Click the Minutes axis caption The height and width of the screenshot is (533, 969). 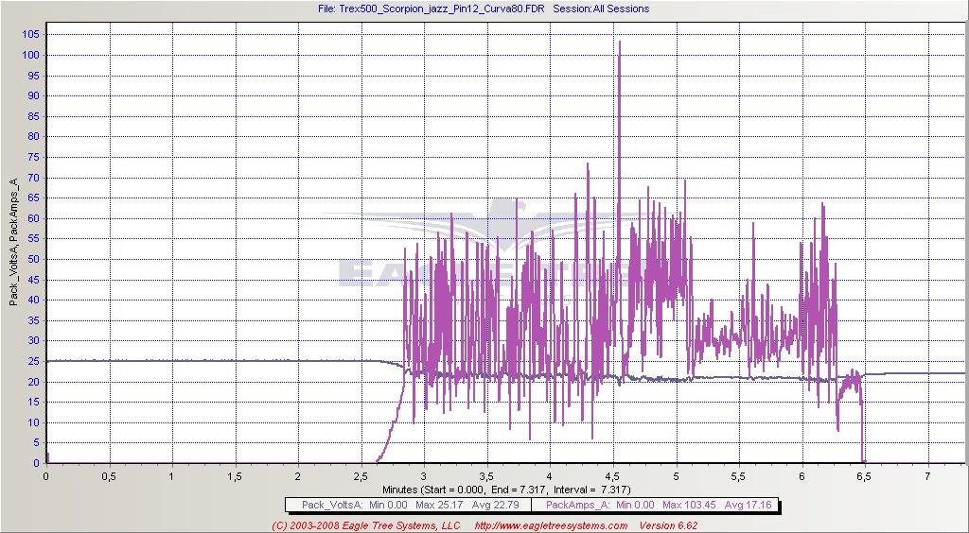(505, 490)
